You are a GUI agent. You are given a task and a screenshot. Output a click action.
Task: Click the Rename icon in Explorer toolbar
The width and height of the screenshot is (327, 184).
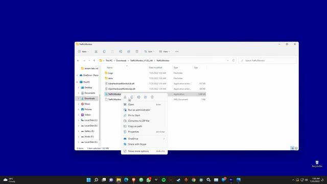tap(121, 52)
